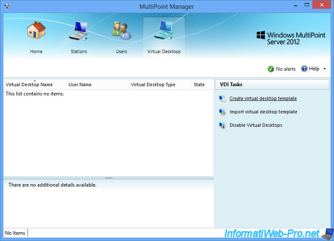Click 'There are no additional details available.' text
The width and height of the screenshot is (334, 241).
point(53,185)
